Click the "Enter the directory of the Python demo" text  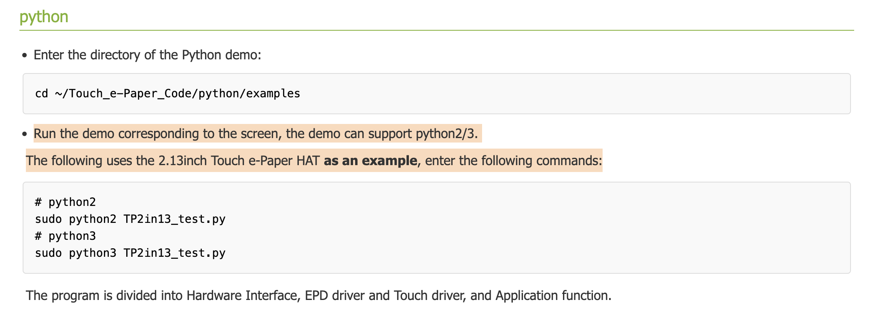(x=147, y=55)
